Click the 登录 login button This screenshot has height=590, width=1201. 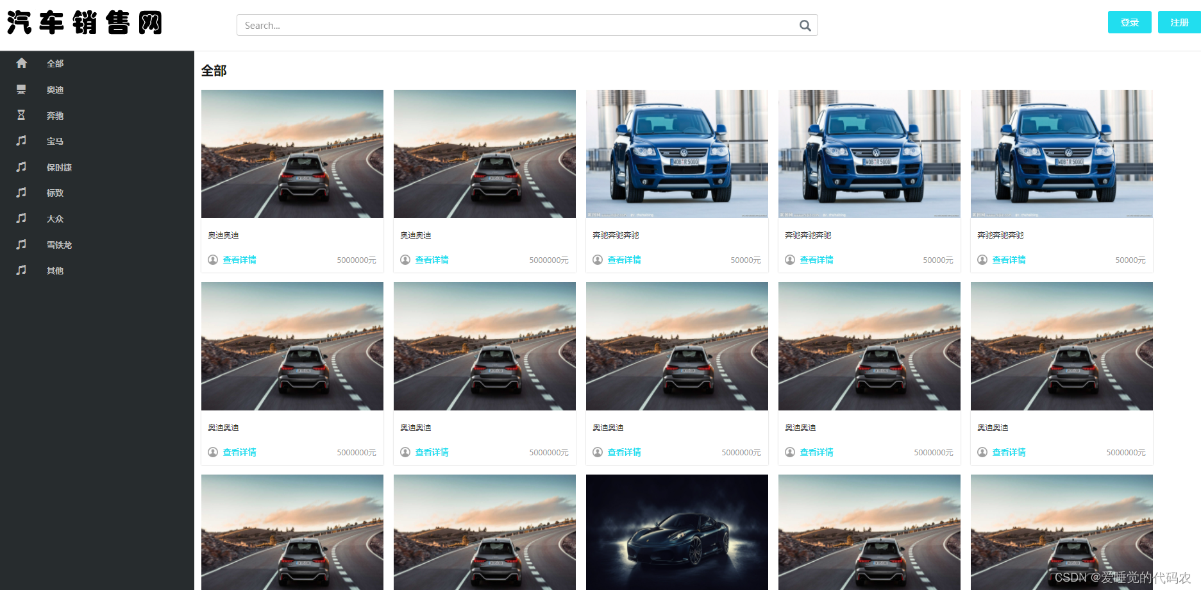[1129, 22]
